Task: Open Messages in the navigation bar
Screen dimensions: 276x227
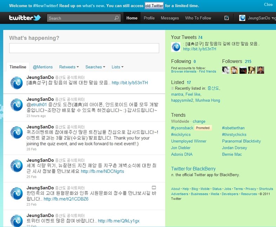Action: coord(170,18)
